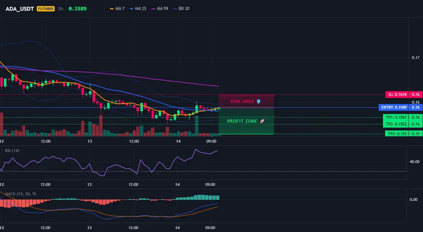Screen dimensions: 423x232
Task: Click the ADA_USDT symbol name
Action: 20,9
